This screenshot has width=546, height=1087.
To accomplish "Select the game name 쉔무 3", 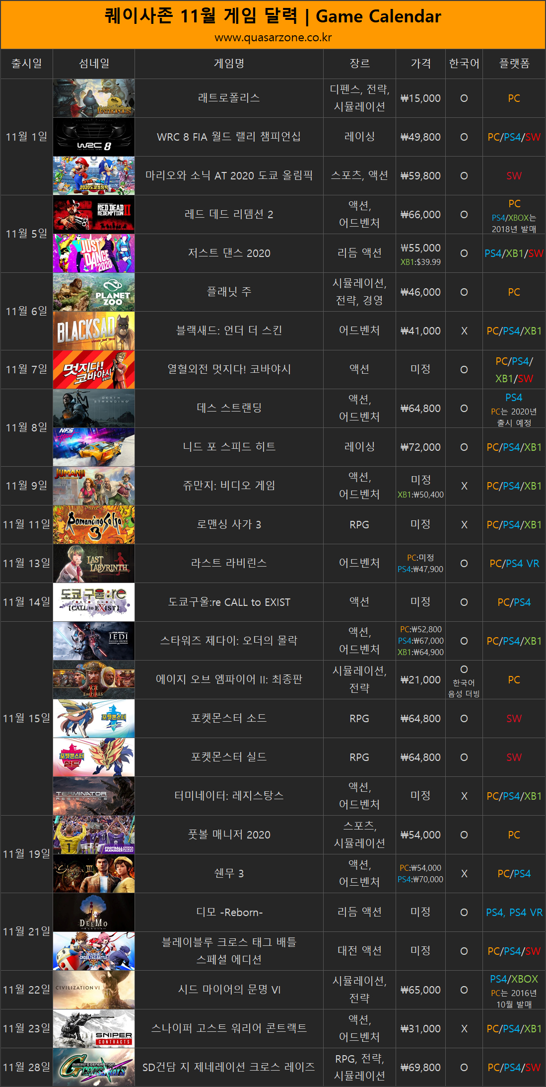I will coord(229,873).
